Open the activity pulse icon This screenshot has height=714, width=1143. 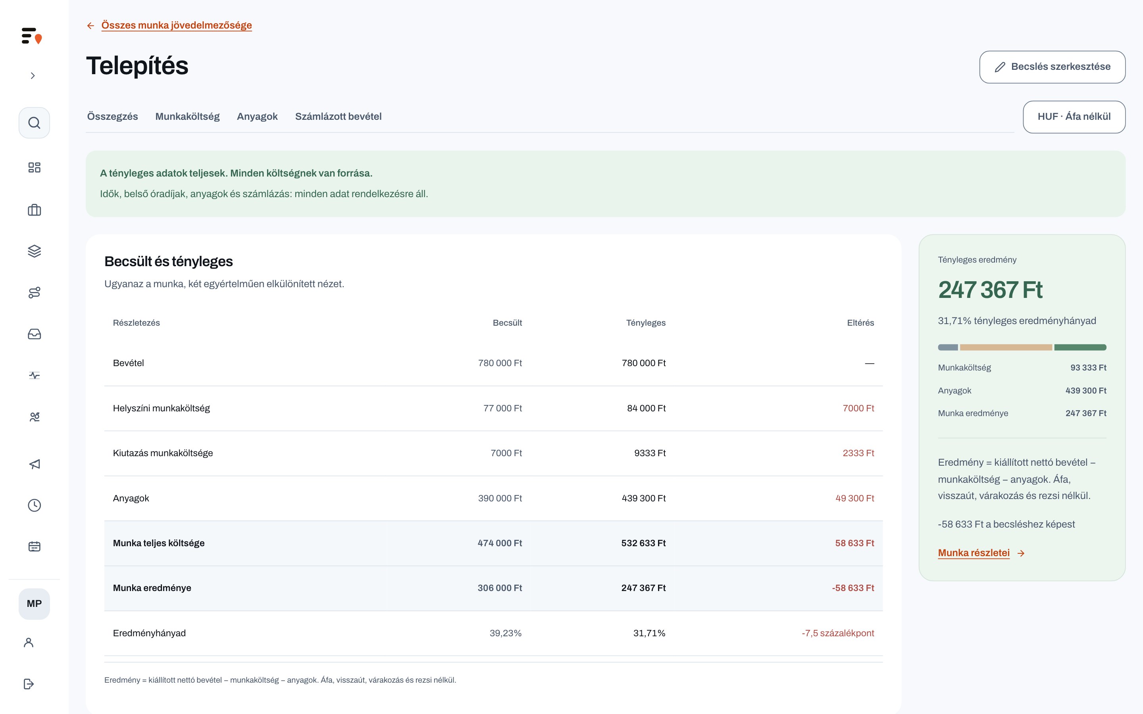pyautogui.click(x=34, y=375)
